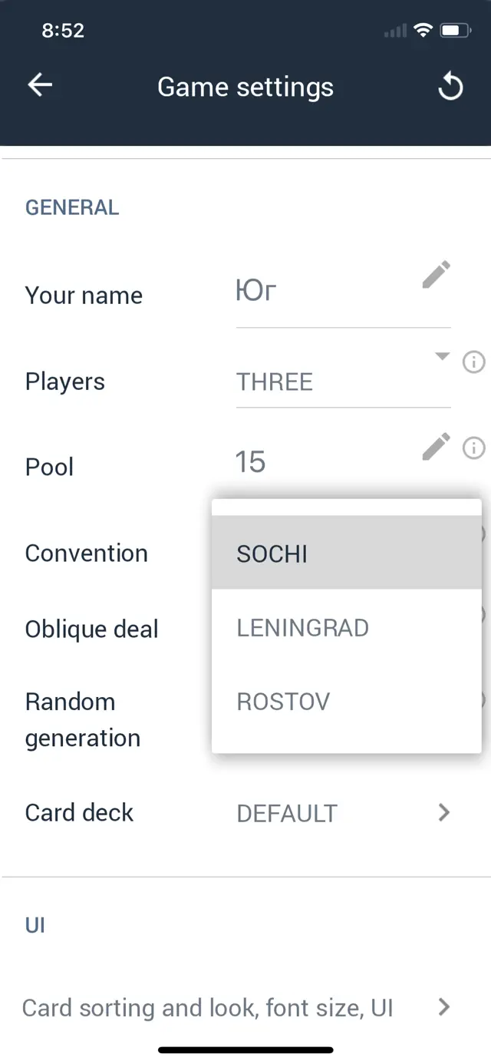Tap the back arrow to exit settings
This screenshot has width=491, height=1064.
[40, 85]
